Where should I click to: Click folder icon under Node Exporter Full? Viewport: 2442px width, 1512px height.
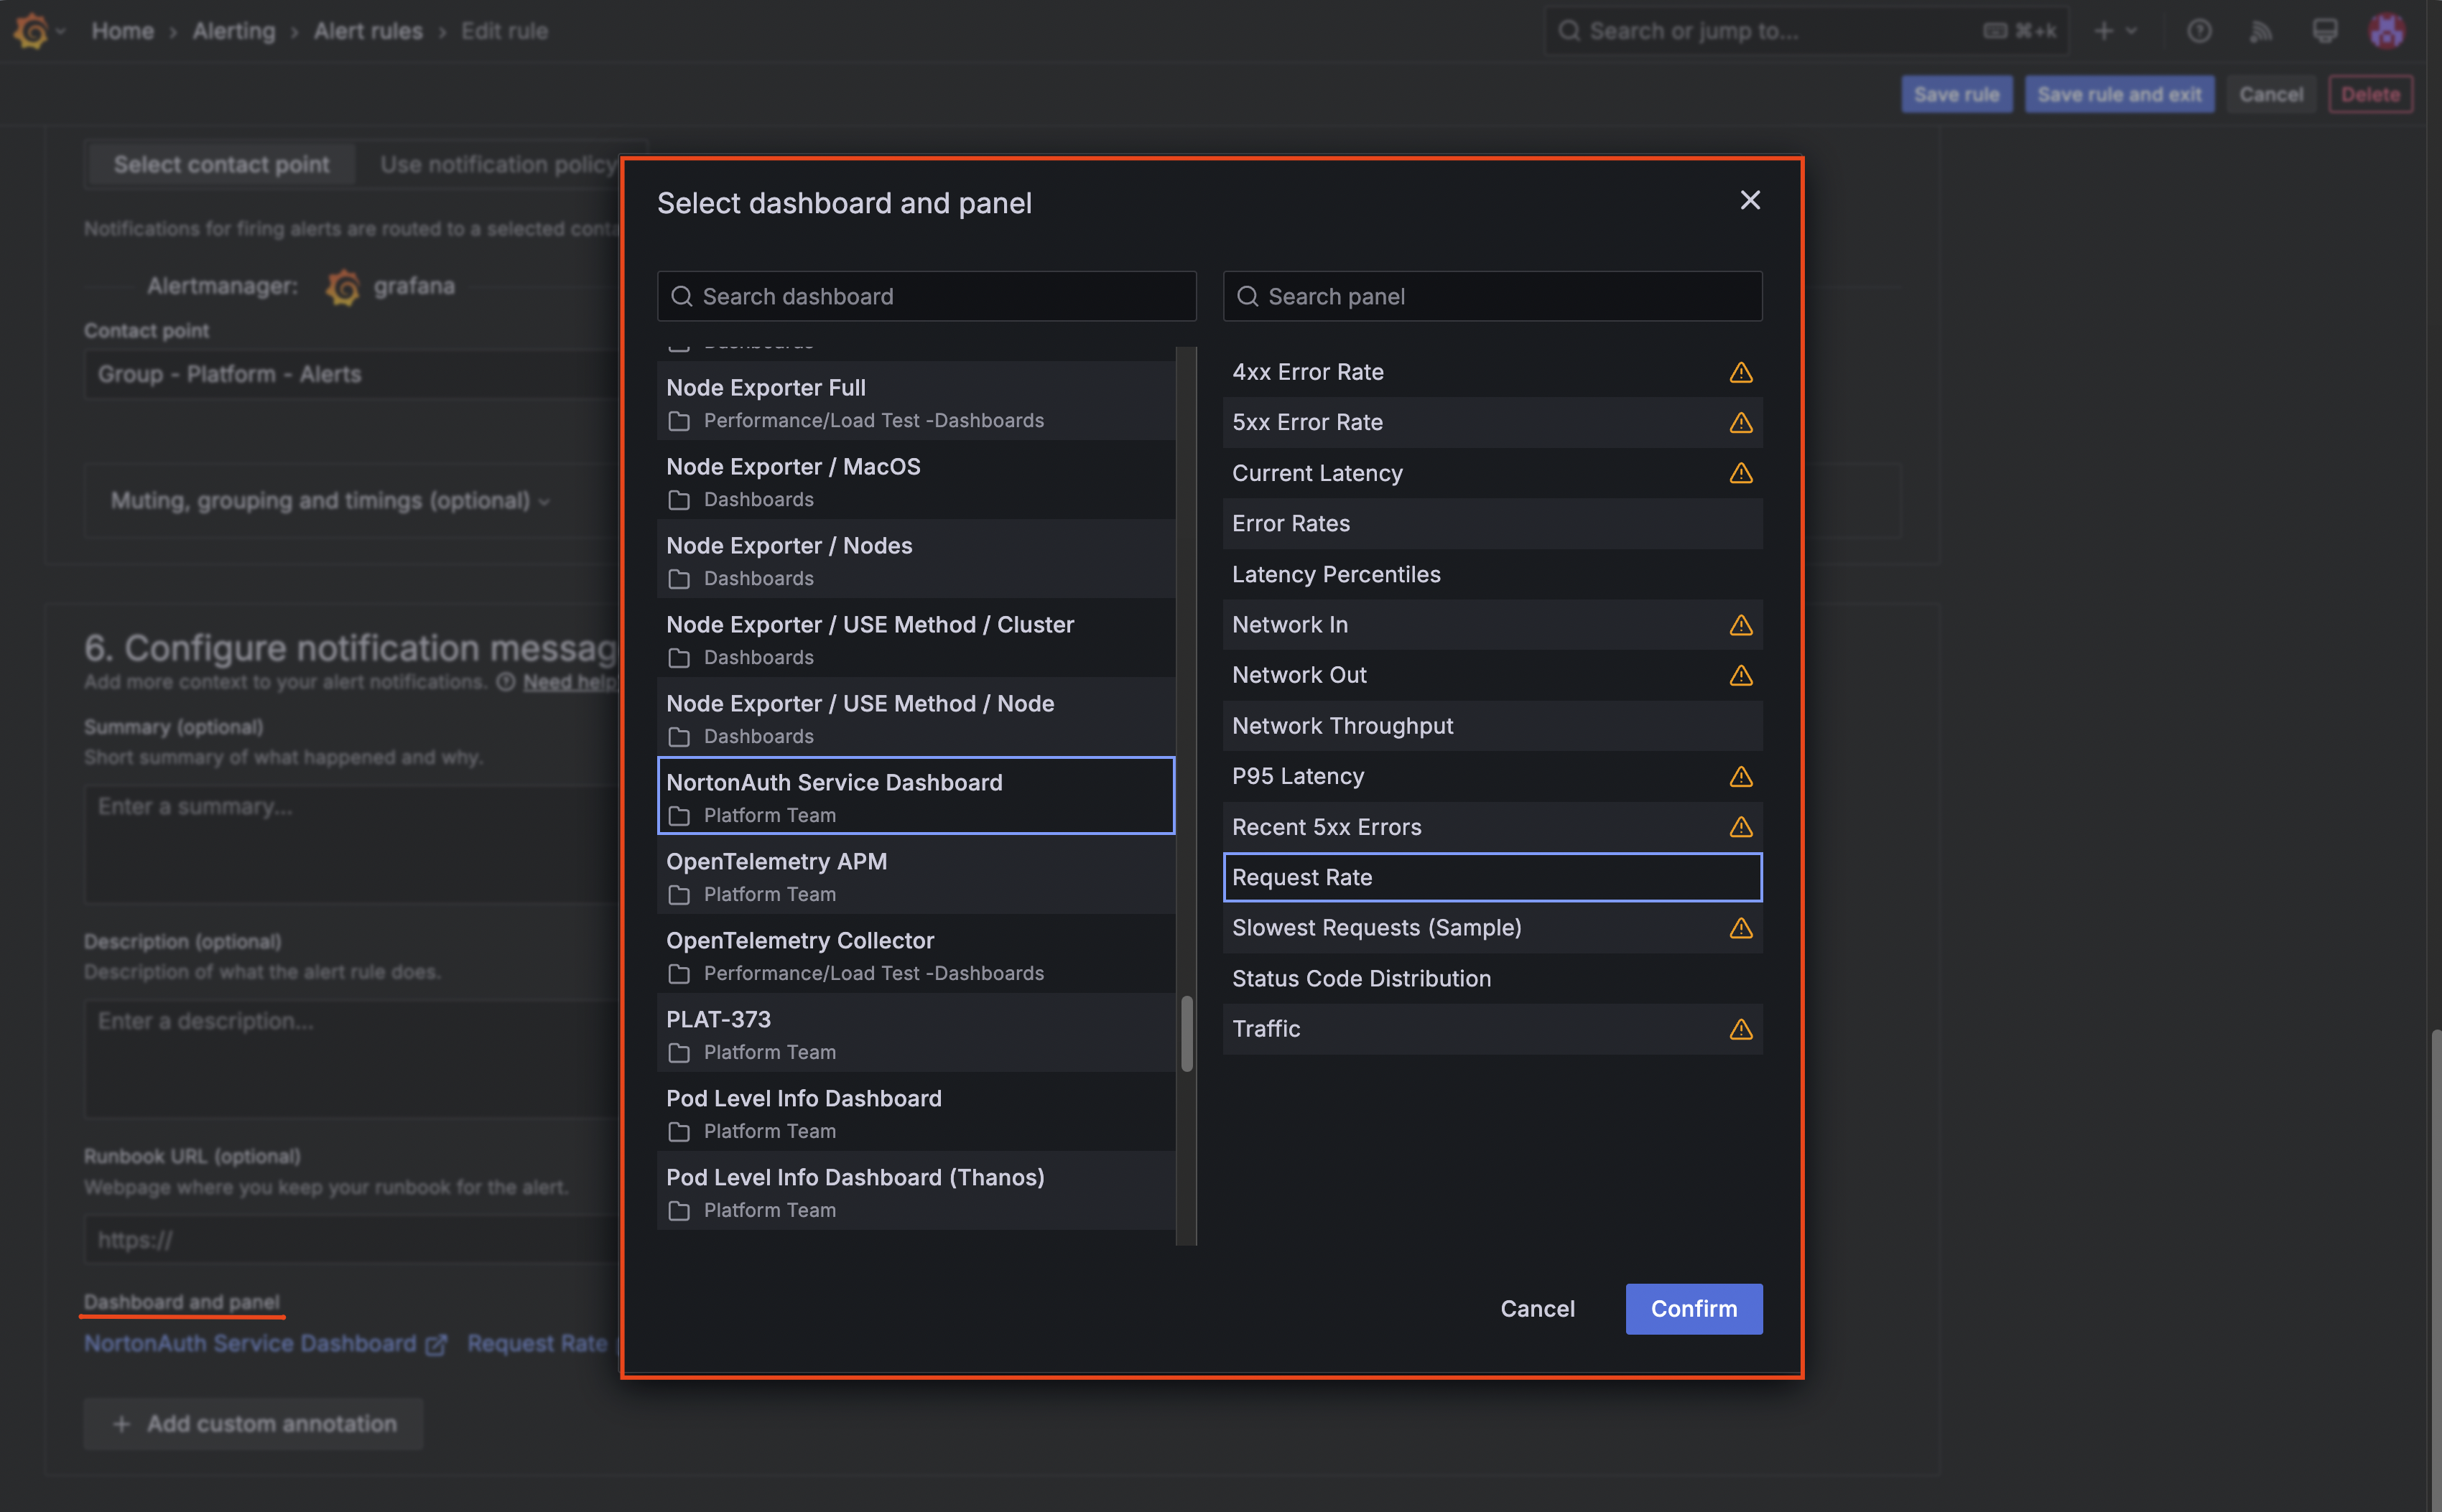[679, 421]
